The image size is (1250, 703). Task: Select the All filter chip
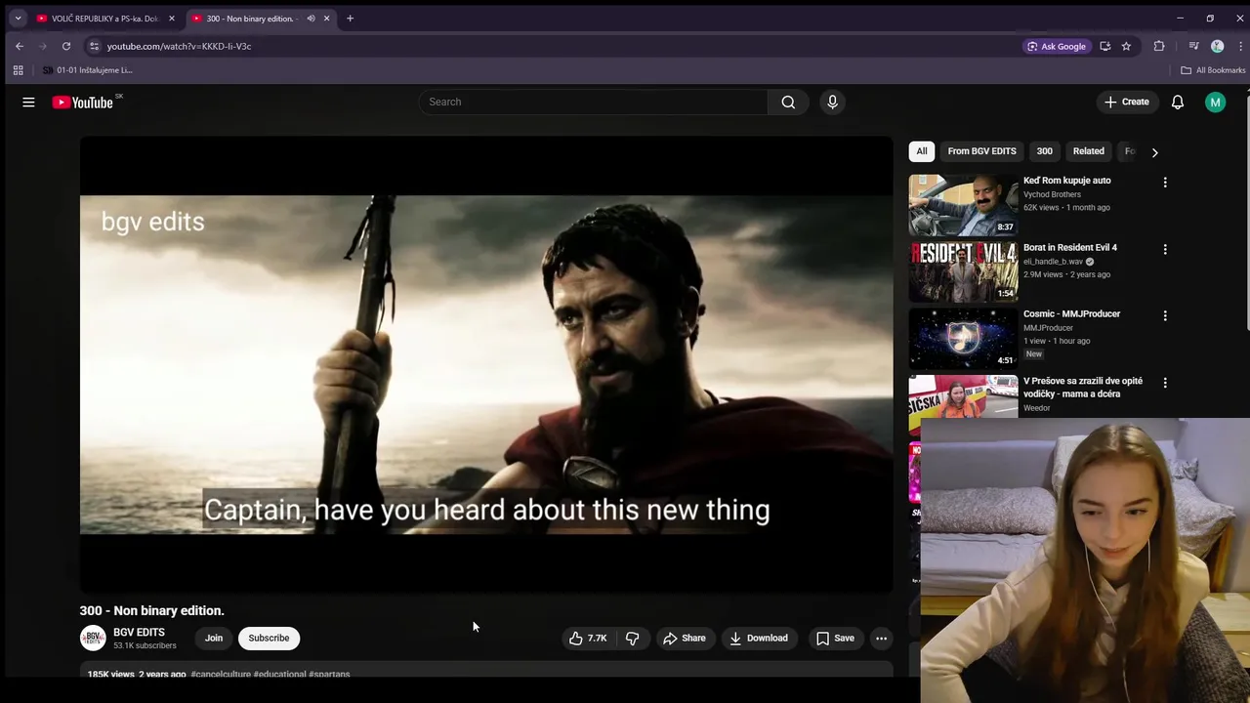tap(921, 151)
